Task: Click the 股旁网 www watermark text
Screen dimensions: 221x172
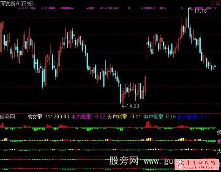Action: click(x=141, y=161)
